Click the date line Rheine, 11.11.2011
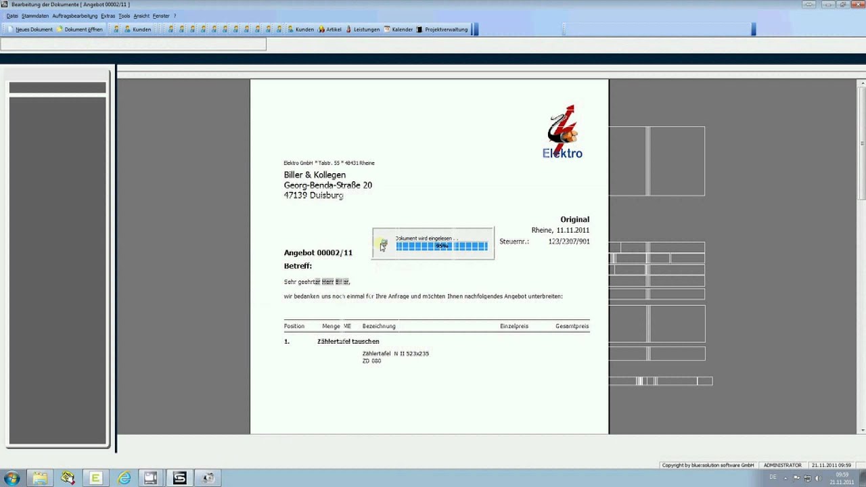The image size is (866, 487). pos(560,231)
